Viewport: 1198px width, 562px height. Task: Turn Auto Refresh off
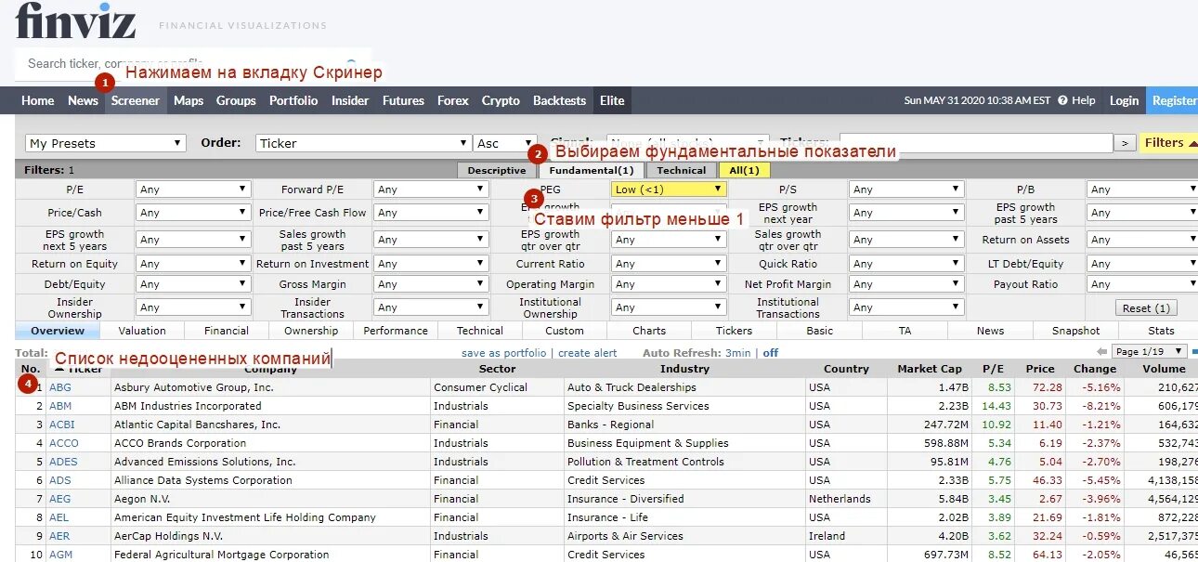770,353
